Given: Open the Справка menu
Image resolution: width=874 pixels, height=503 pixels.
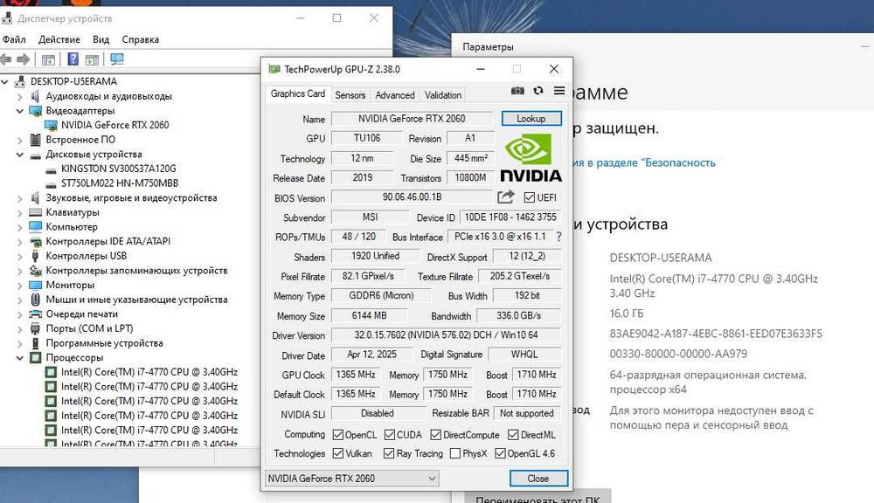Looking at the screenshot, I should pos(141,39).
